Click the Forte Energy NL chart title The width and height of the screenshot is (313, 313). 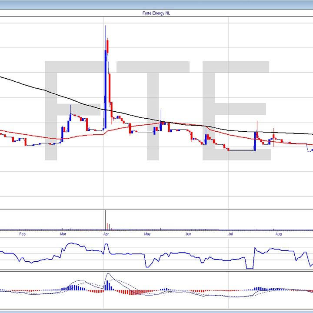(156, 13)
